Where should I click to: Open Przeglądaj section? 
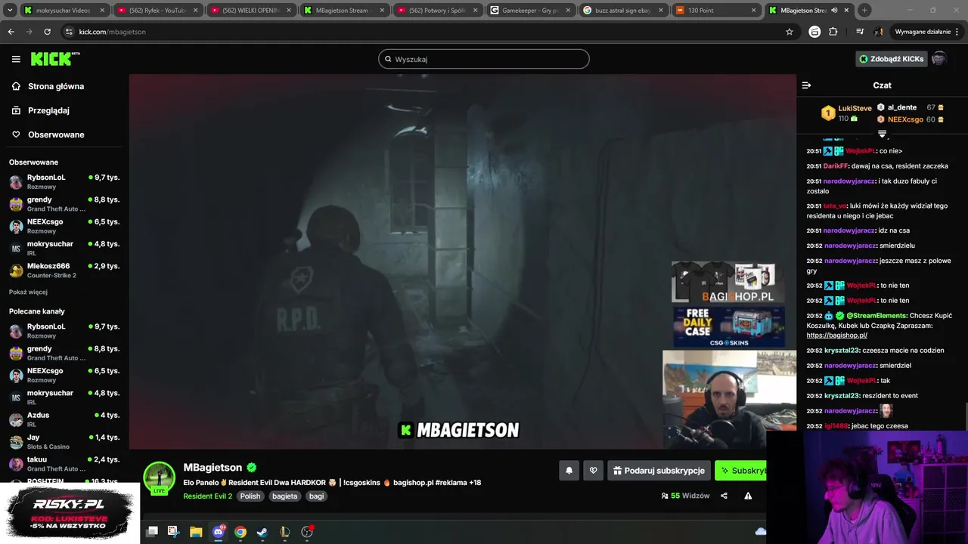pyautogui.click(x=48, y=110)
